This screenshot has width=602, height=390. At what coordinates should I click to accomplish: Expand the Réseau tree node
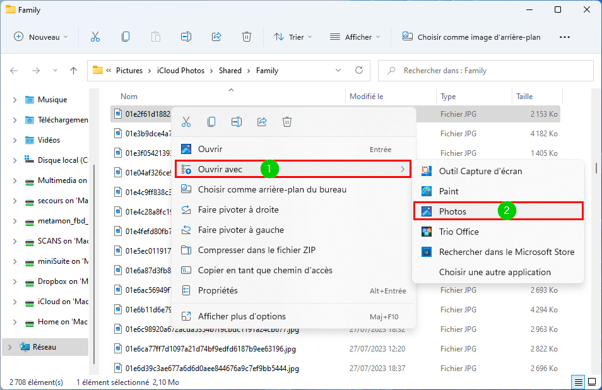(9, 347)
